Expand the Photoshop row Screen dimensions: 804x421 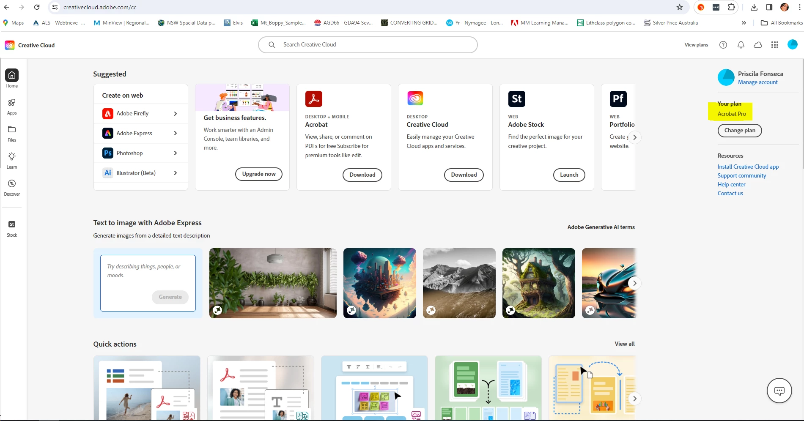coord(140,153)
